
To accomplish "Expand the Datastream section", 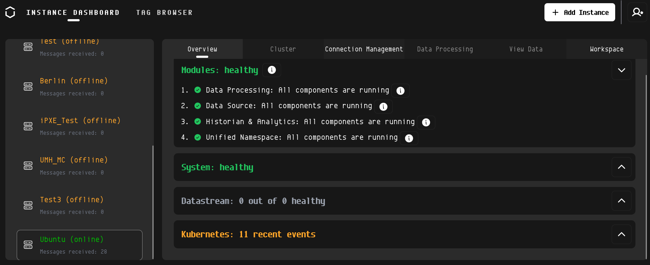I will coord(622,201).
